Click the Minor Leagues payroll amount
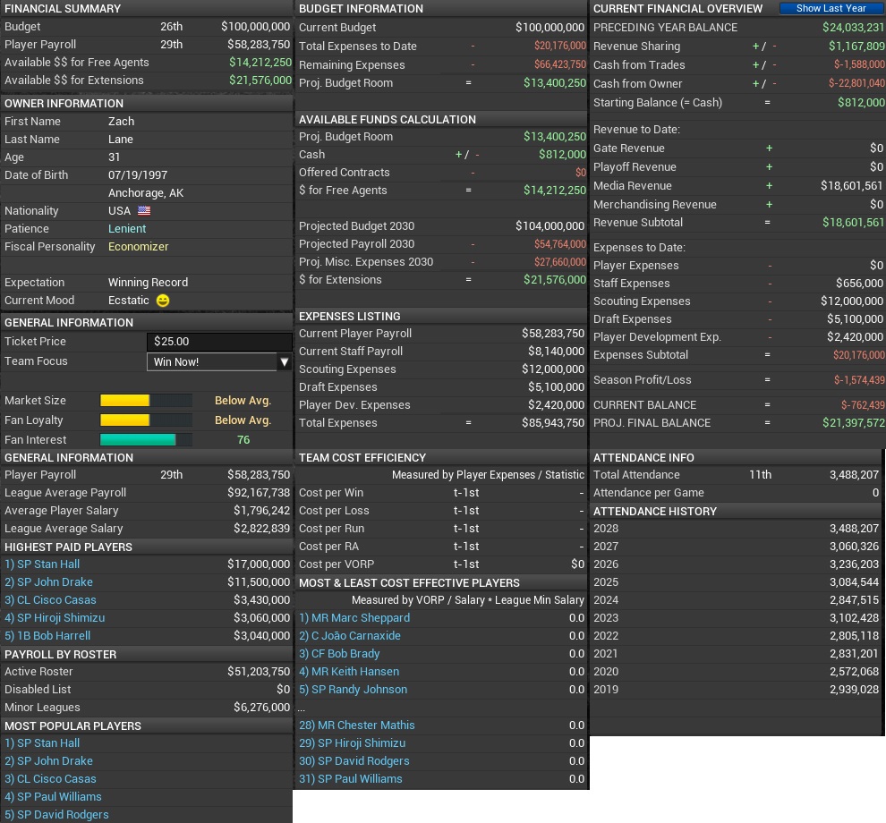 pos(261,708)
